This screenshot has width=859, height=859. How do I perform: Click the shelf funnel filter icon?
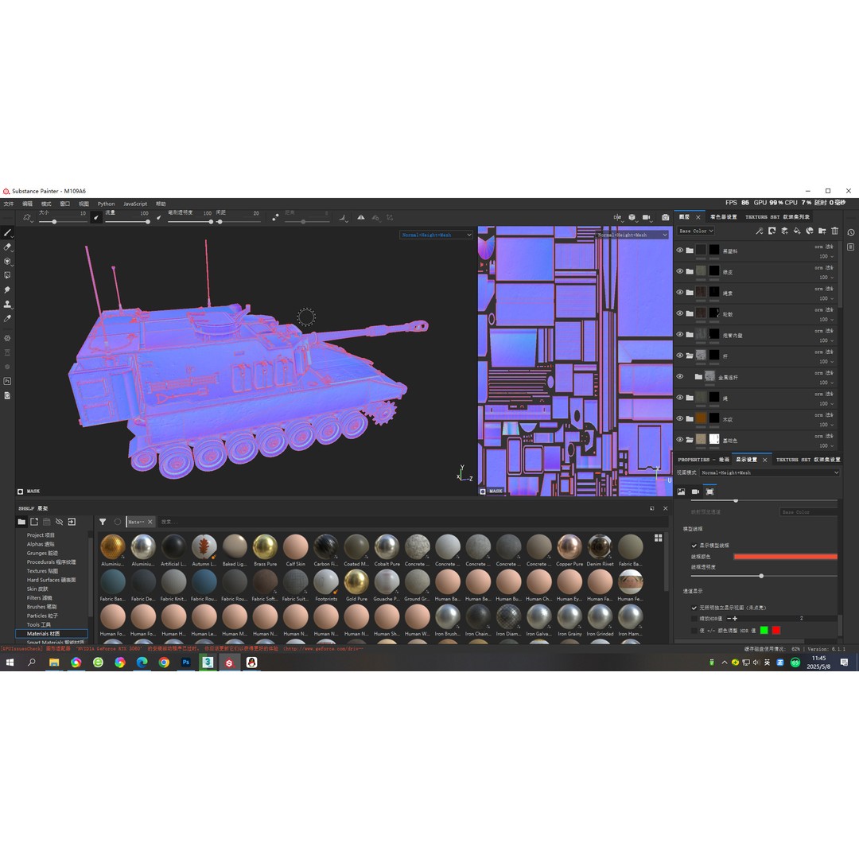(103, 522)
